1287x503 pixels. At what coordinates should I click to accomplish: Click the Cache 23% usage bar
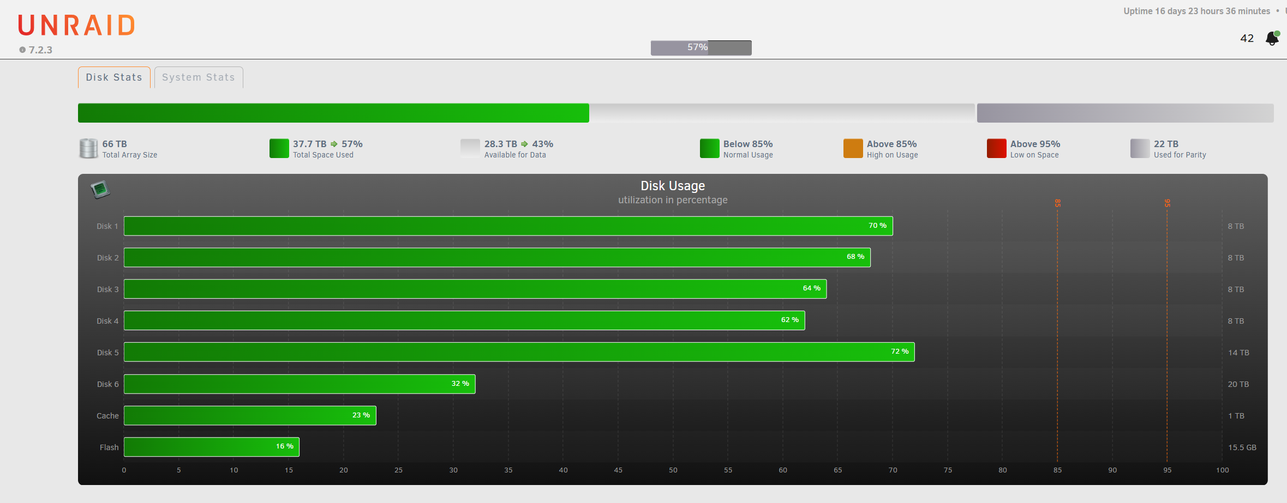pyautogui.click(x=249, y=415)
